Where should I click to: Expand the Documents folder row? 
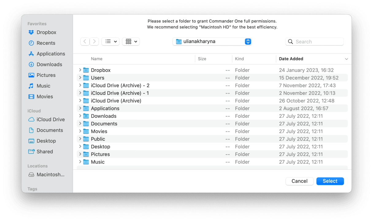(x=80, y=124)
